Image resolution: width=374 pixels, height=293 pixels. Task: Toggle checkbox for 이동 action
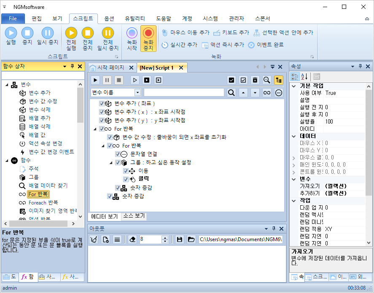tap(126, 171)
